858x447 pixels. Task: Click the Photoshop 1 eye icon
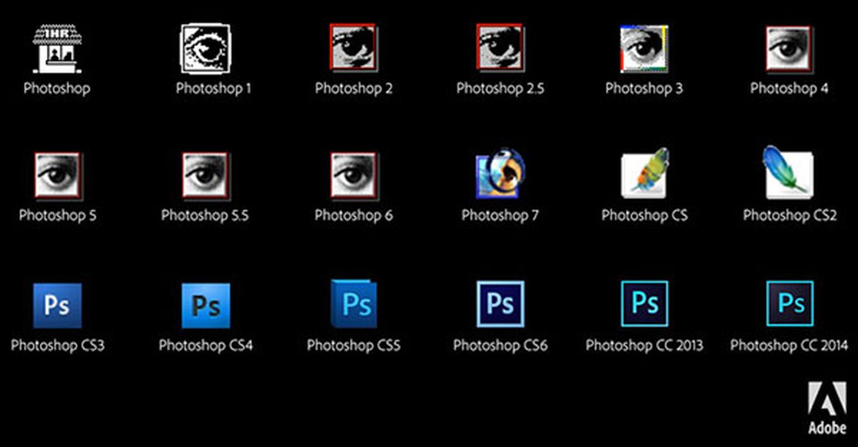click(205, 49)
